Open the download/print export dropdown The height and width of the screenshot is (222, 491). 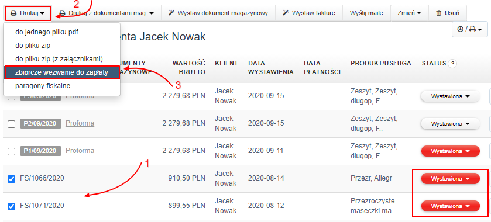(x=470, y=29)
